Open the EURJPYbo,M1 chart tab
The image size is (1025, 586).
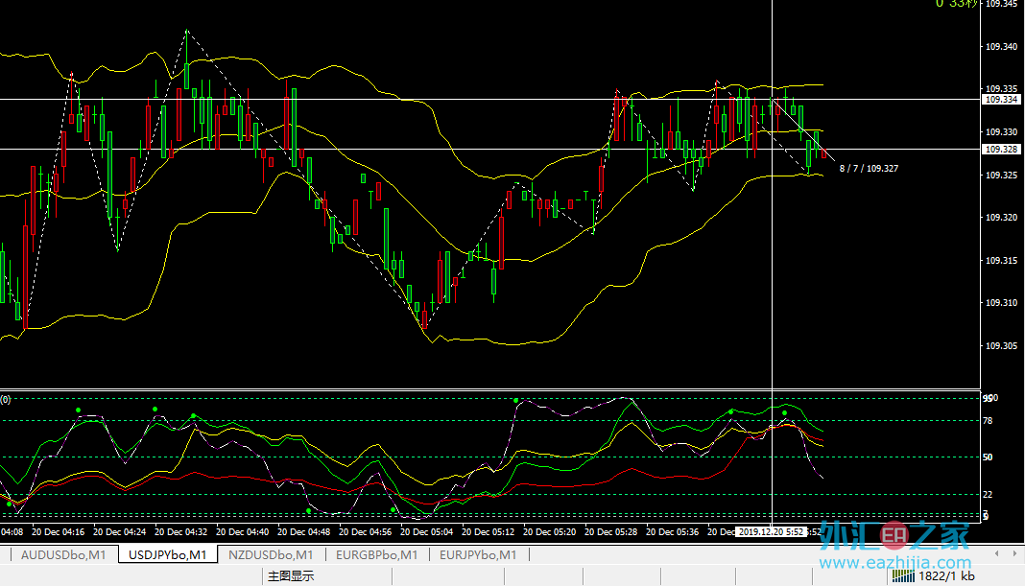click(478, 554)
